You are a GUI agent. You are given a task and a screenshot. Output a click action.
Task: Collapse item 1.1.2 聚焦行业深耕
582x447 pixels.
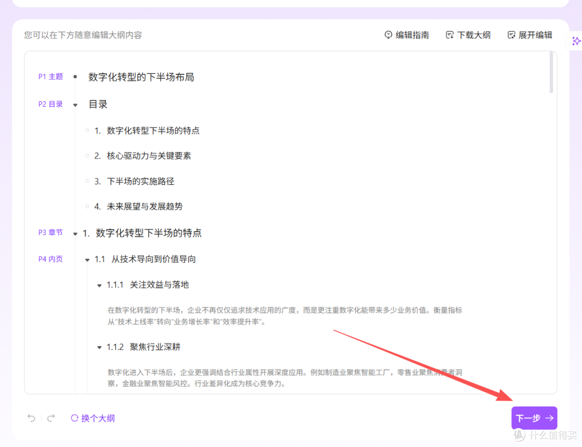pyautogui.click(x=99, y=347)
